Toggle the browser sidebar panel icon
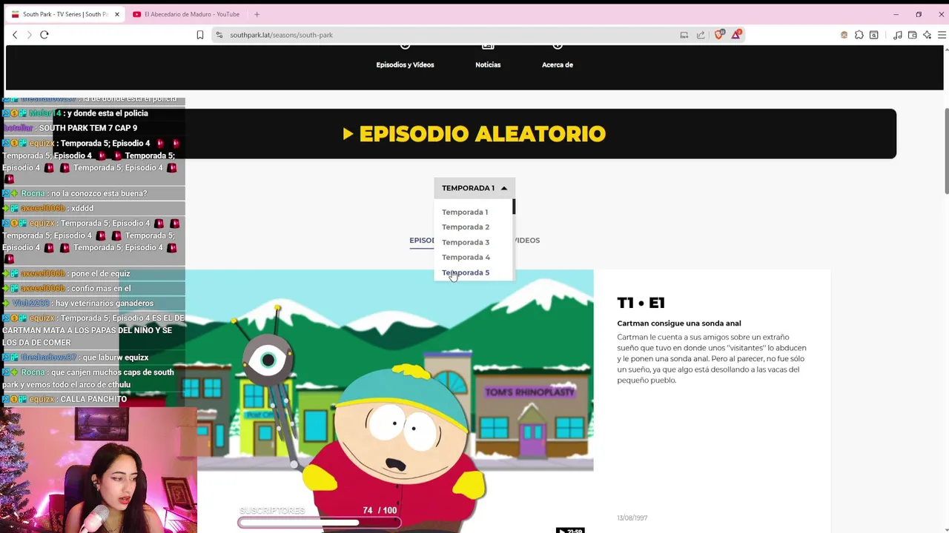The height and width of the screenshot is (533, 949). point(874,35)
